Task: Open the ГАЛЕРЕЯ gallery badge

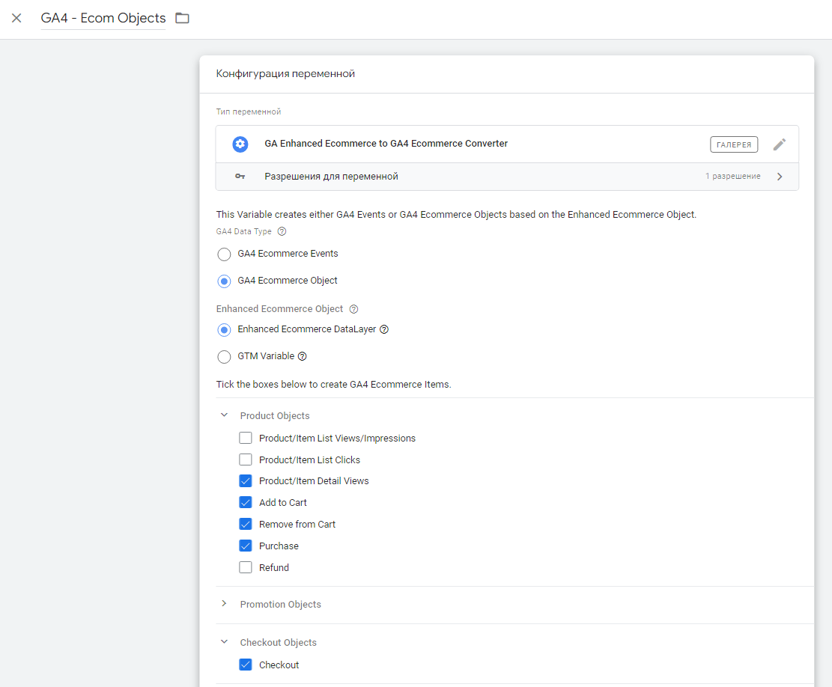Action: (734, 144)
